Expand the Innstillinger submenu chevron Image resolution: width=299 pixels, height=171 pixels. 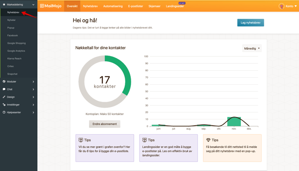pyautogui.click(x=33, y=105)
